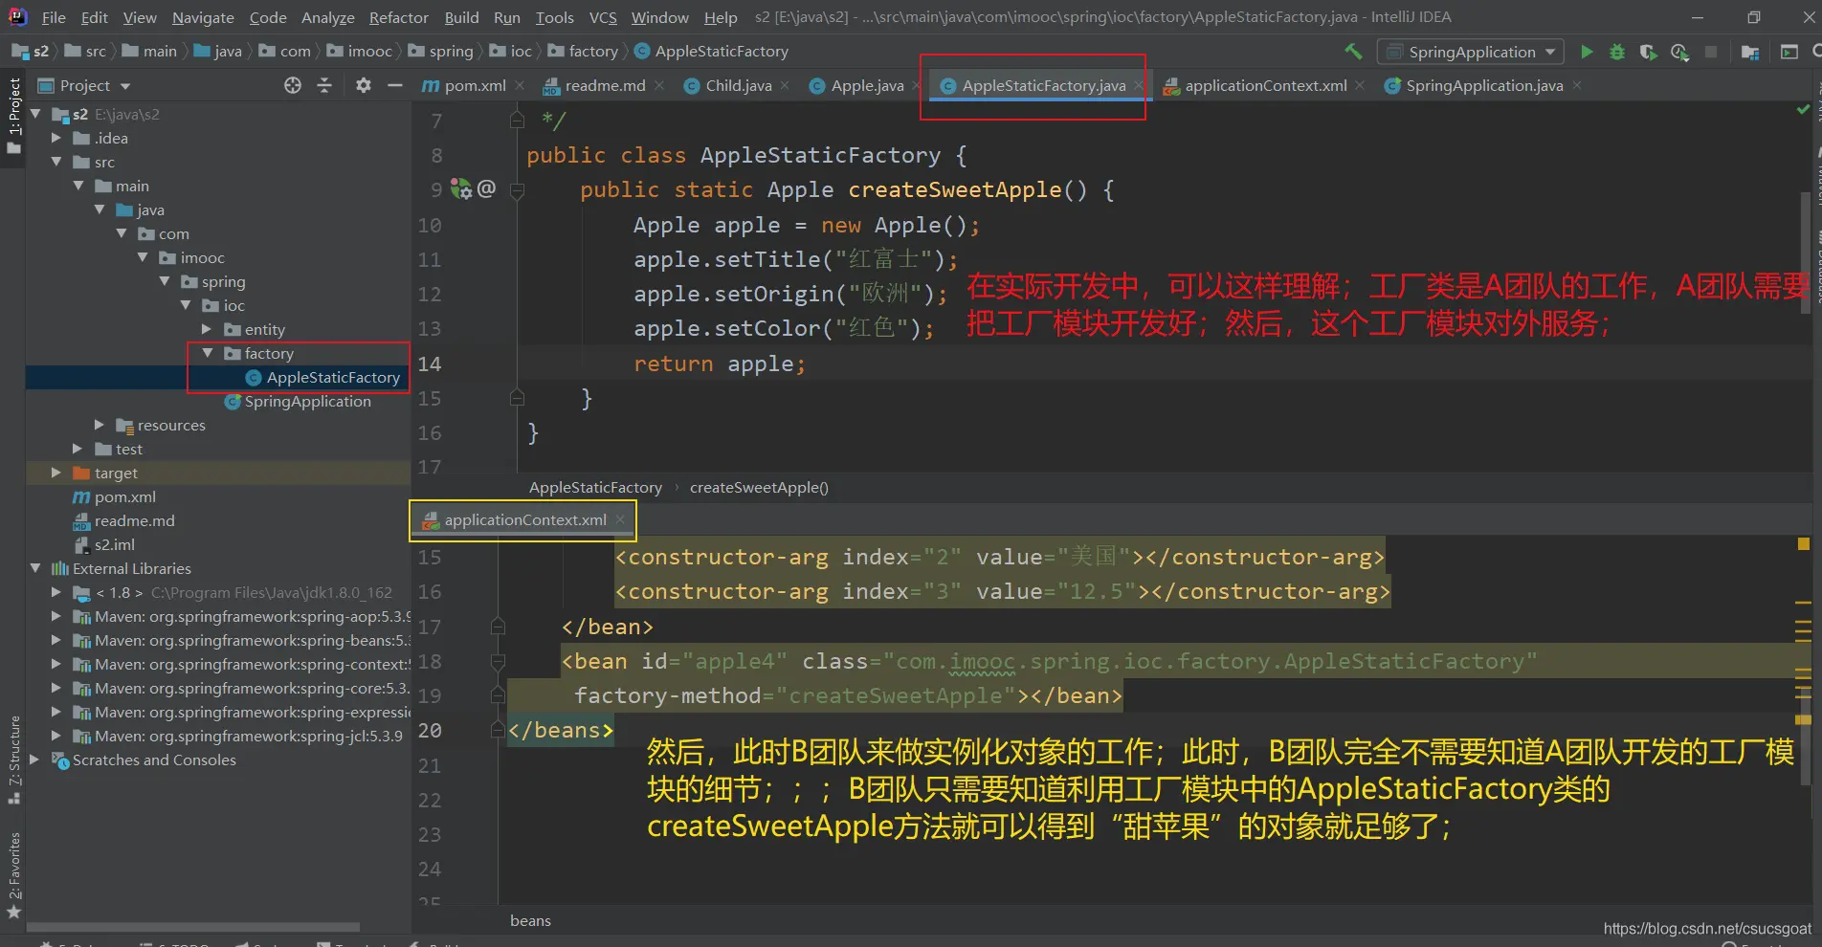Hide the Project tool window with the minus icon

394,85
